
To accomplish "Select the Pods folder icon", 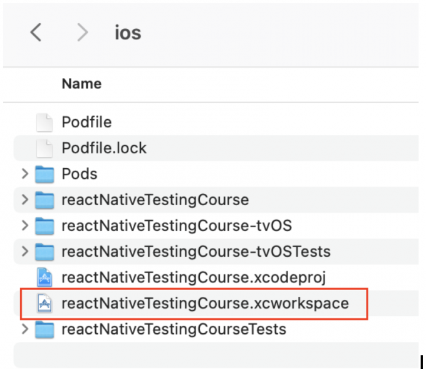I will click(x=44, y=174).
